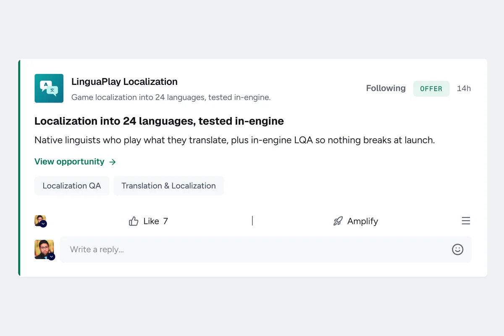
Task: Expand the small avatar identity switcher above reply
Action: (43, 224)
